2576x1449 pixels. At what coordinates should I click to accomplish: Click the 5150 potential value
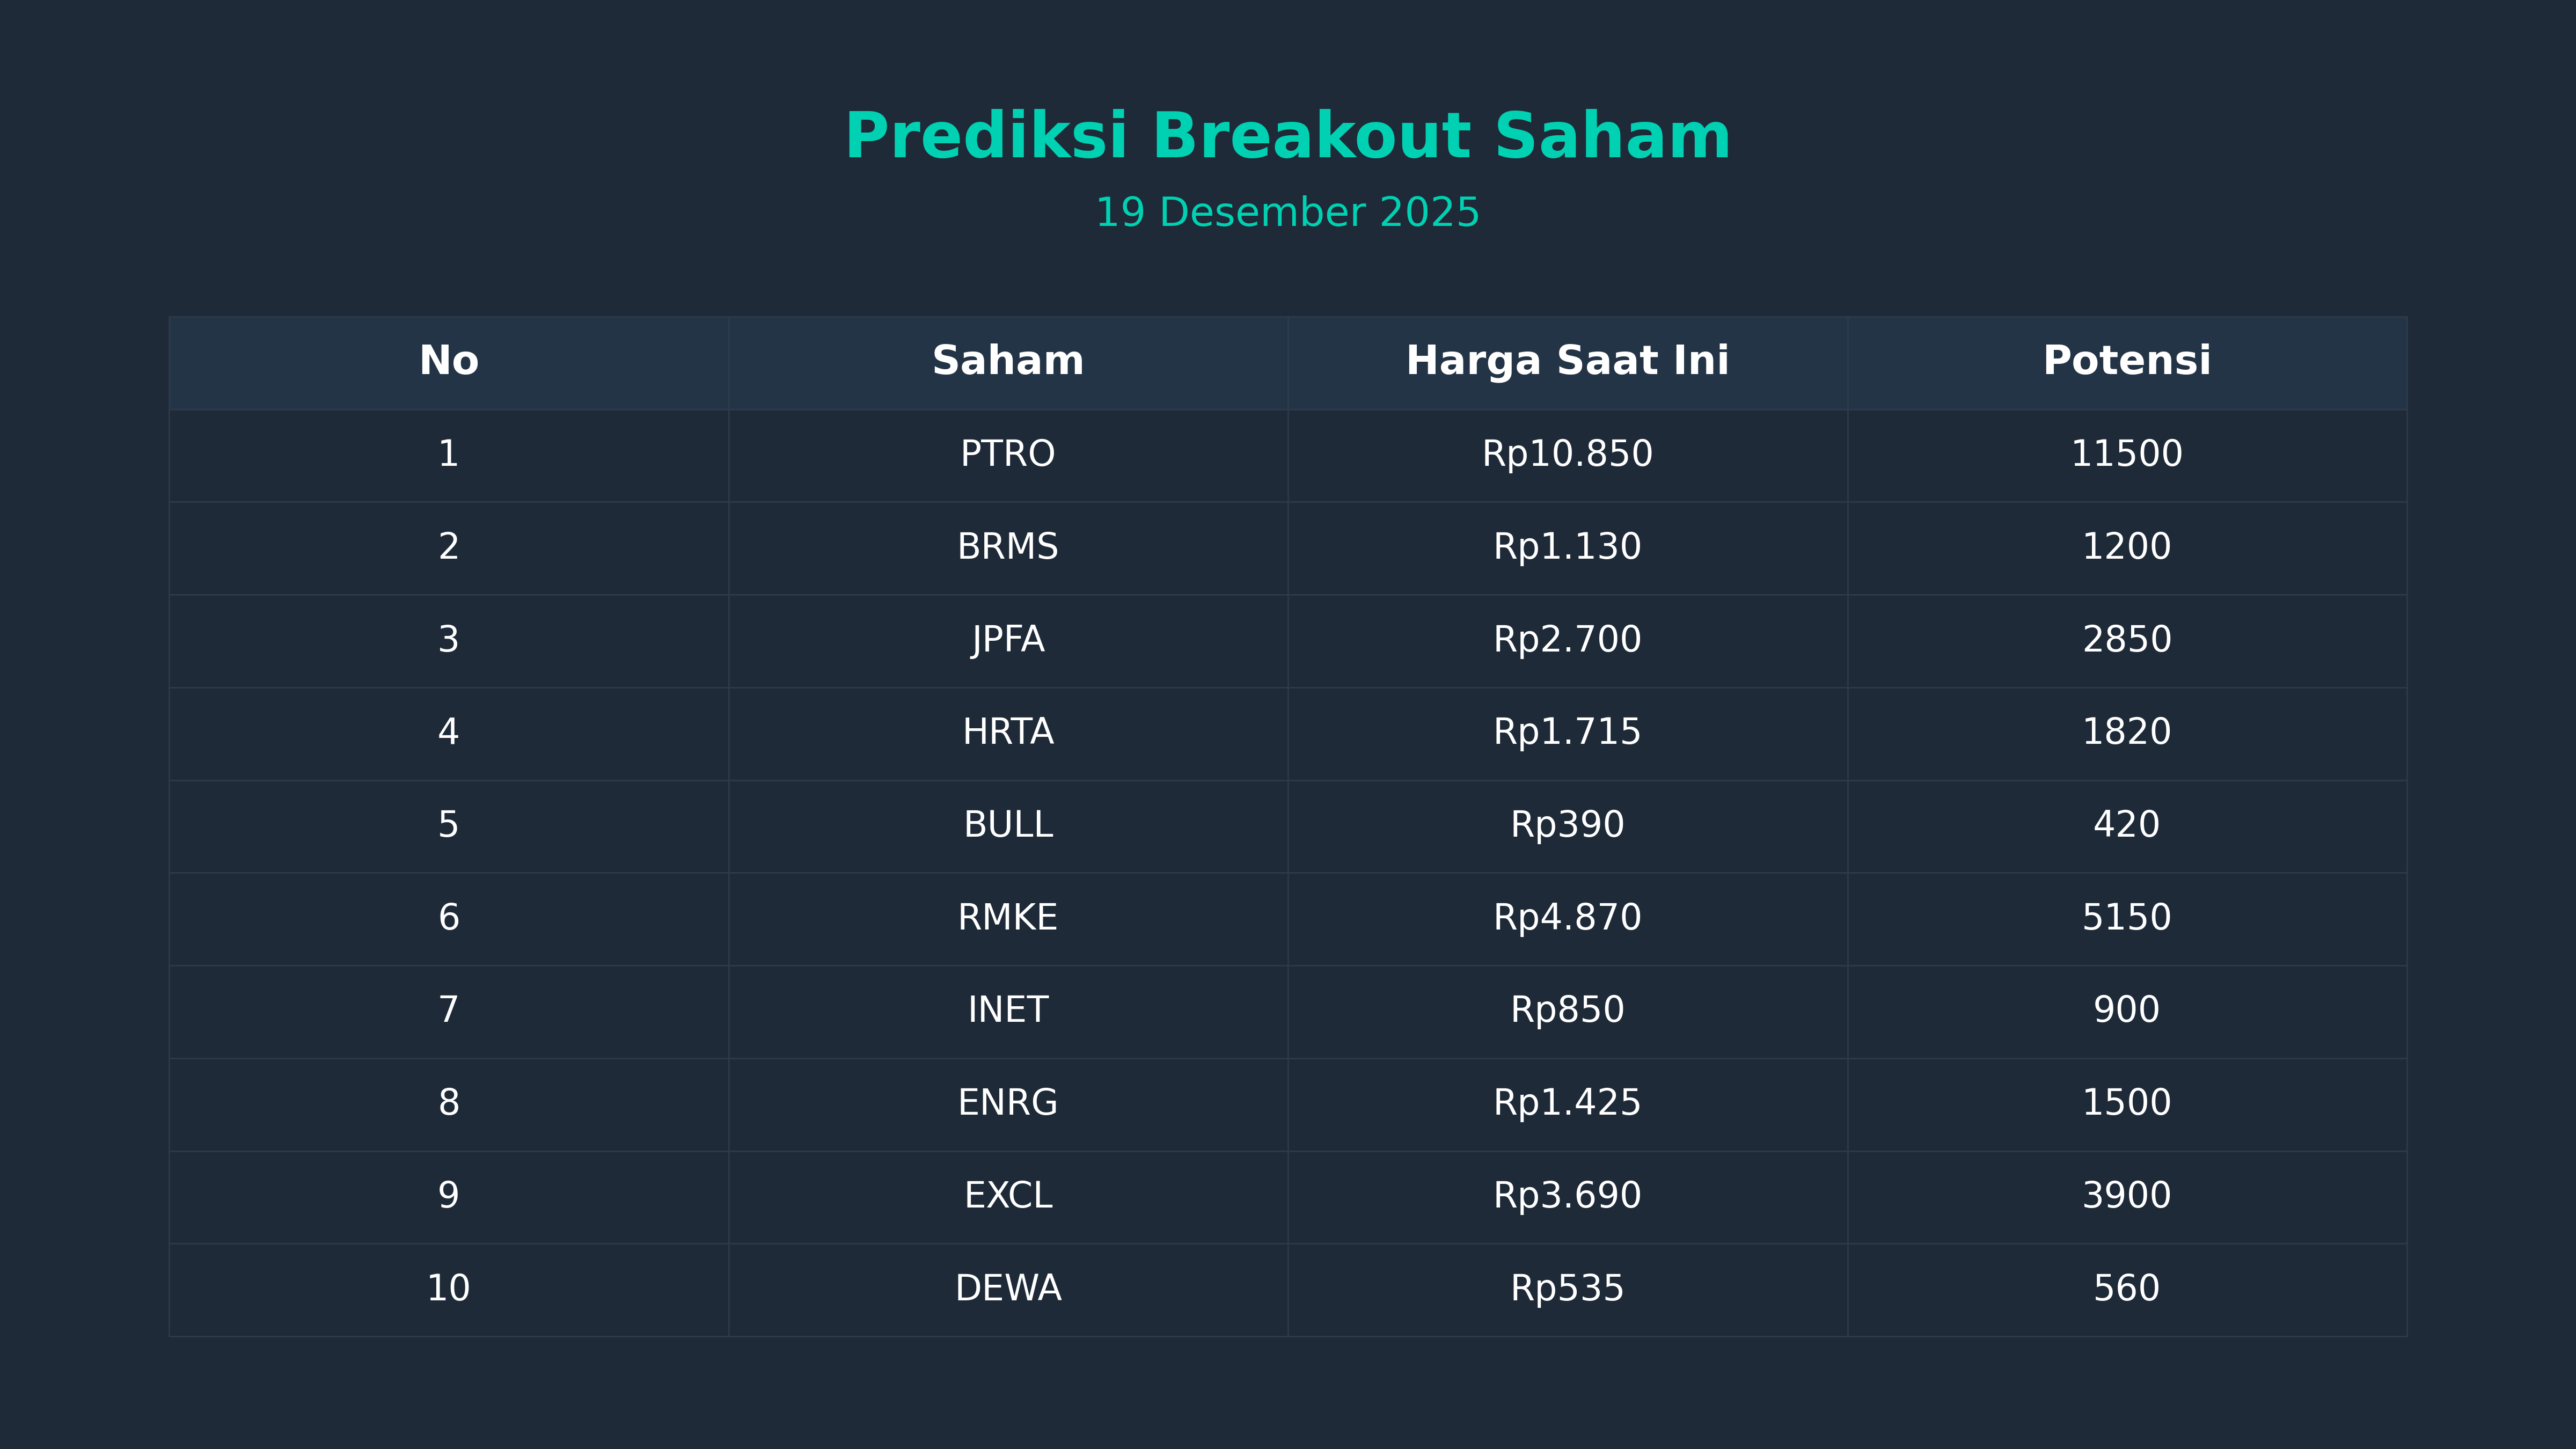point(2126,917)
